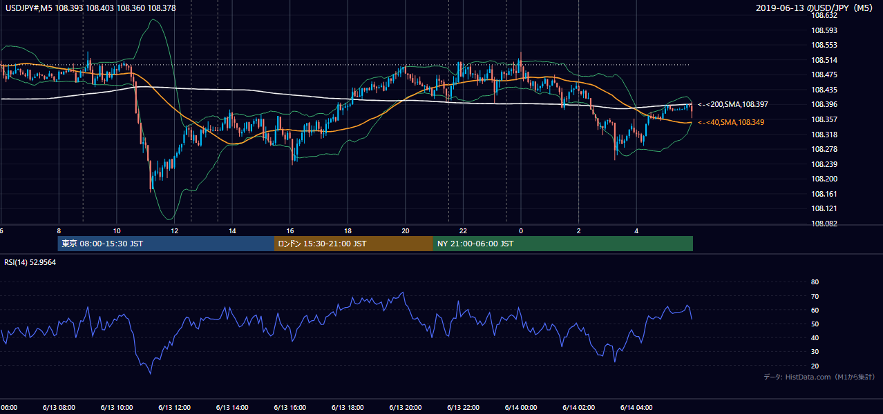Click the 6/13 14:00 time axis label
The image size is (883, 414).
232,407
